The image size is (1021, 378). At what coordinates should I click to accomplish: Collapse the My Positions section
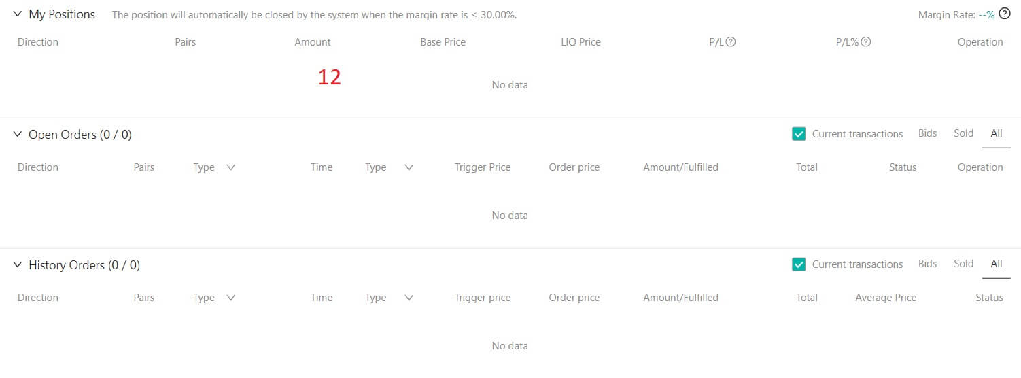[18, 14]
